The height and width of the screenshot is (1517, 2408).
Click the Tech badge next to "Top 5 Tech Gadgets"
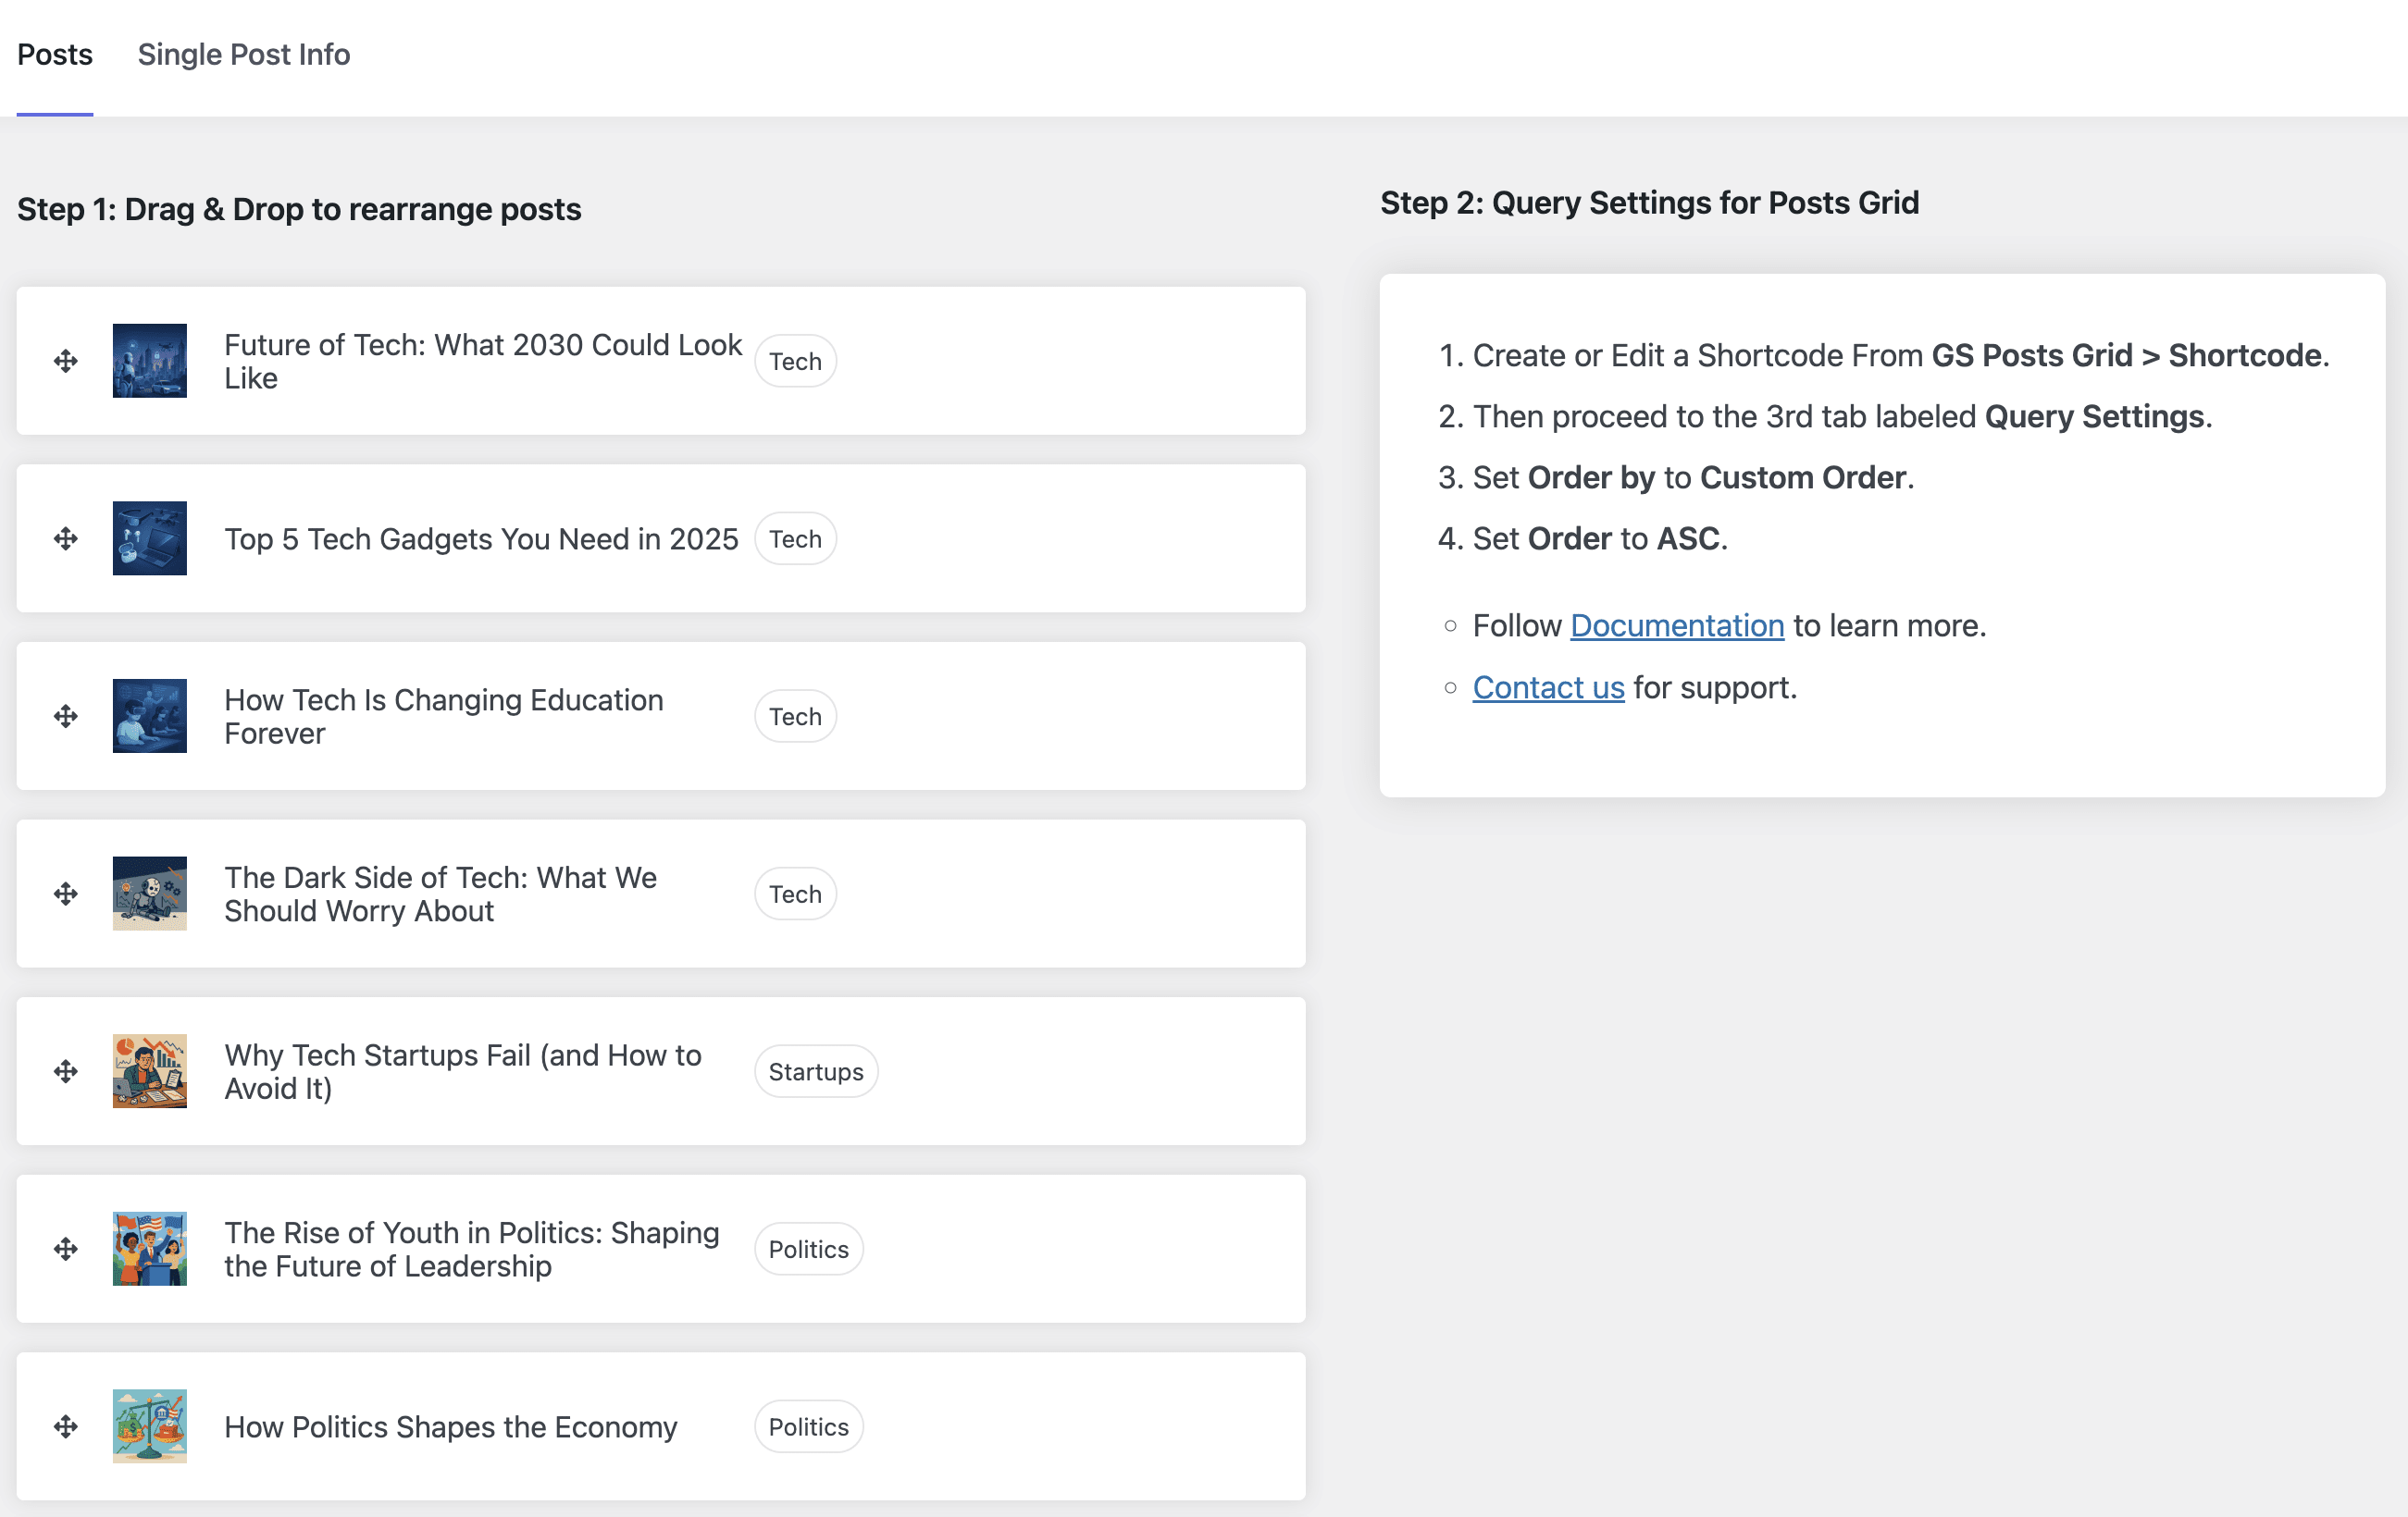point(794,538)
